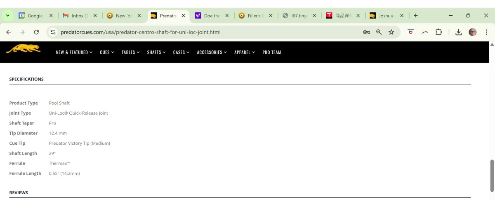Click the scrollbar up arrow
This screenshot has height=200, width=495.
point(492,44)
